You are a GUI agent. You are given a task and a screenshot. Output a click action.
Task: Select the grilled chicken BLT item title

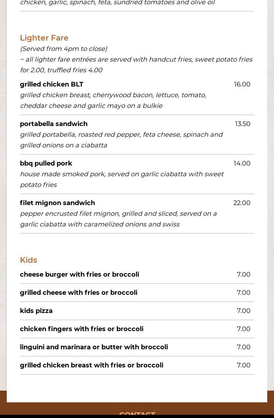click(52, 84)
